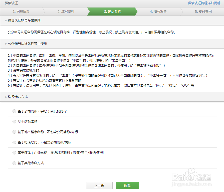224x192 pixels.
Task: Click the 公众帐号认证名称需保证 principle sentence
Action: [x=92, y=32]
